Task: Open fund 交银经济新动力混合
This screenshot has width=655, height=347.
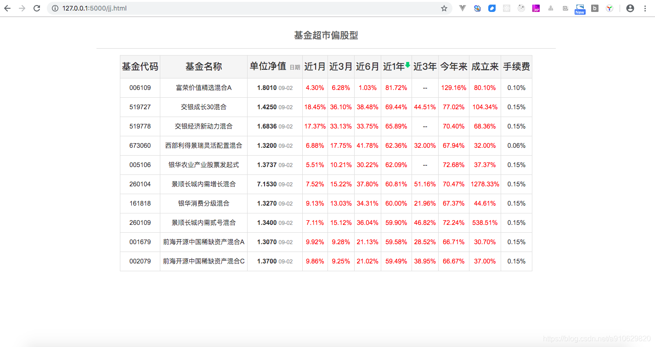Action: 203,126
